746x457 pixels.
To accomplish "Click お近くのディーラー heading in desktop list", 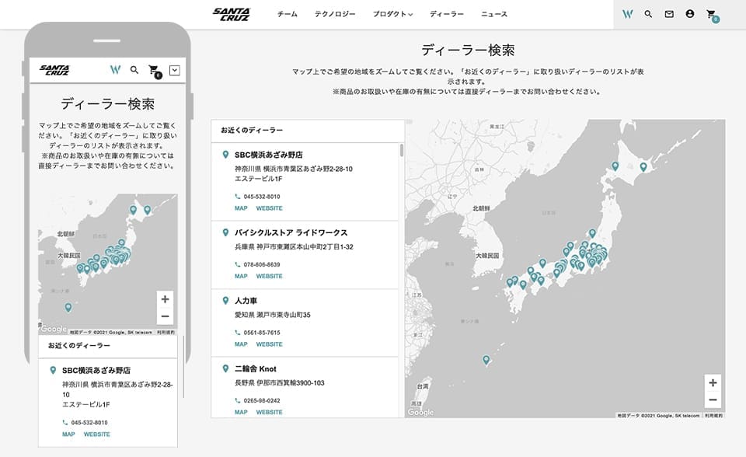I will point(252,130).
